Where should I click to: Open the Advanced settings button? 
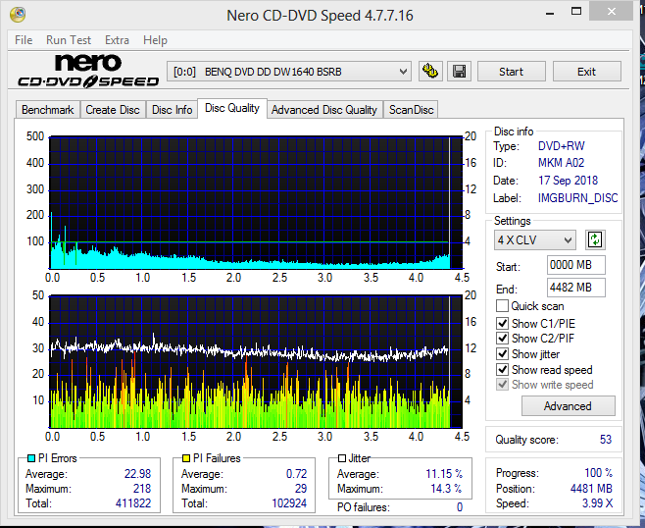pyautogui.click(x=569, y=406)
